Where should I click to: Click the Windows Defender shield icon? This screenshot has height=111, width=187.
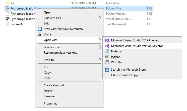click(39, 29)
